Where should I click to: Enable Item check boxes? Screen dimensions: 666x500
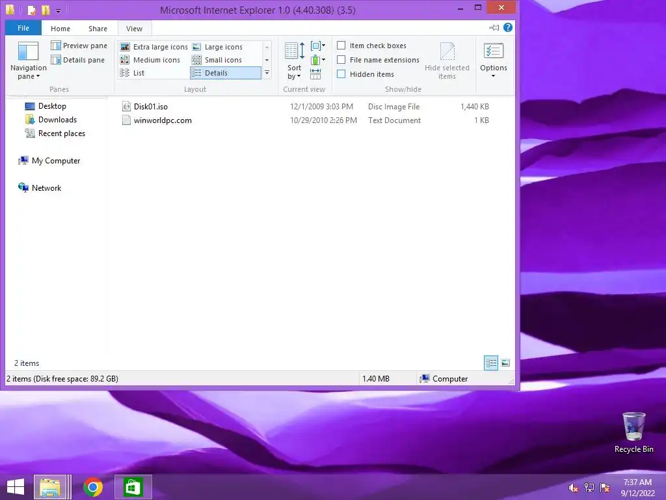coord(371,46)
